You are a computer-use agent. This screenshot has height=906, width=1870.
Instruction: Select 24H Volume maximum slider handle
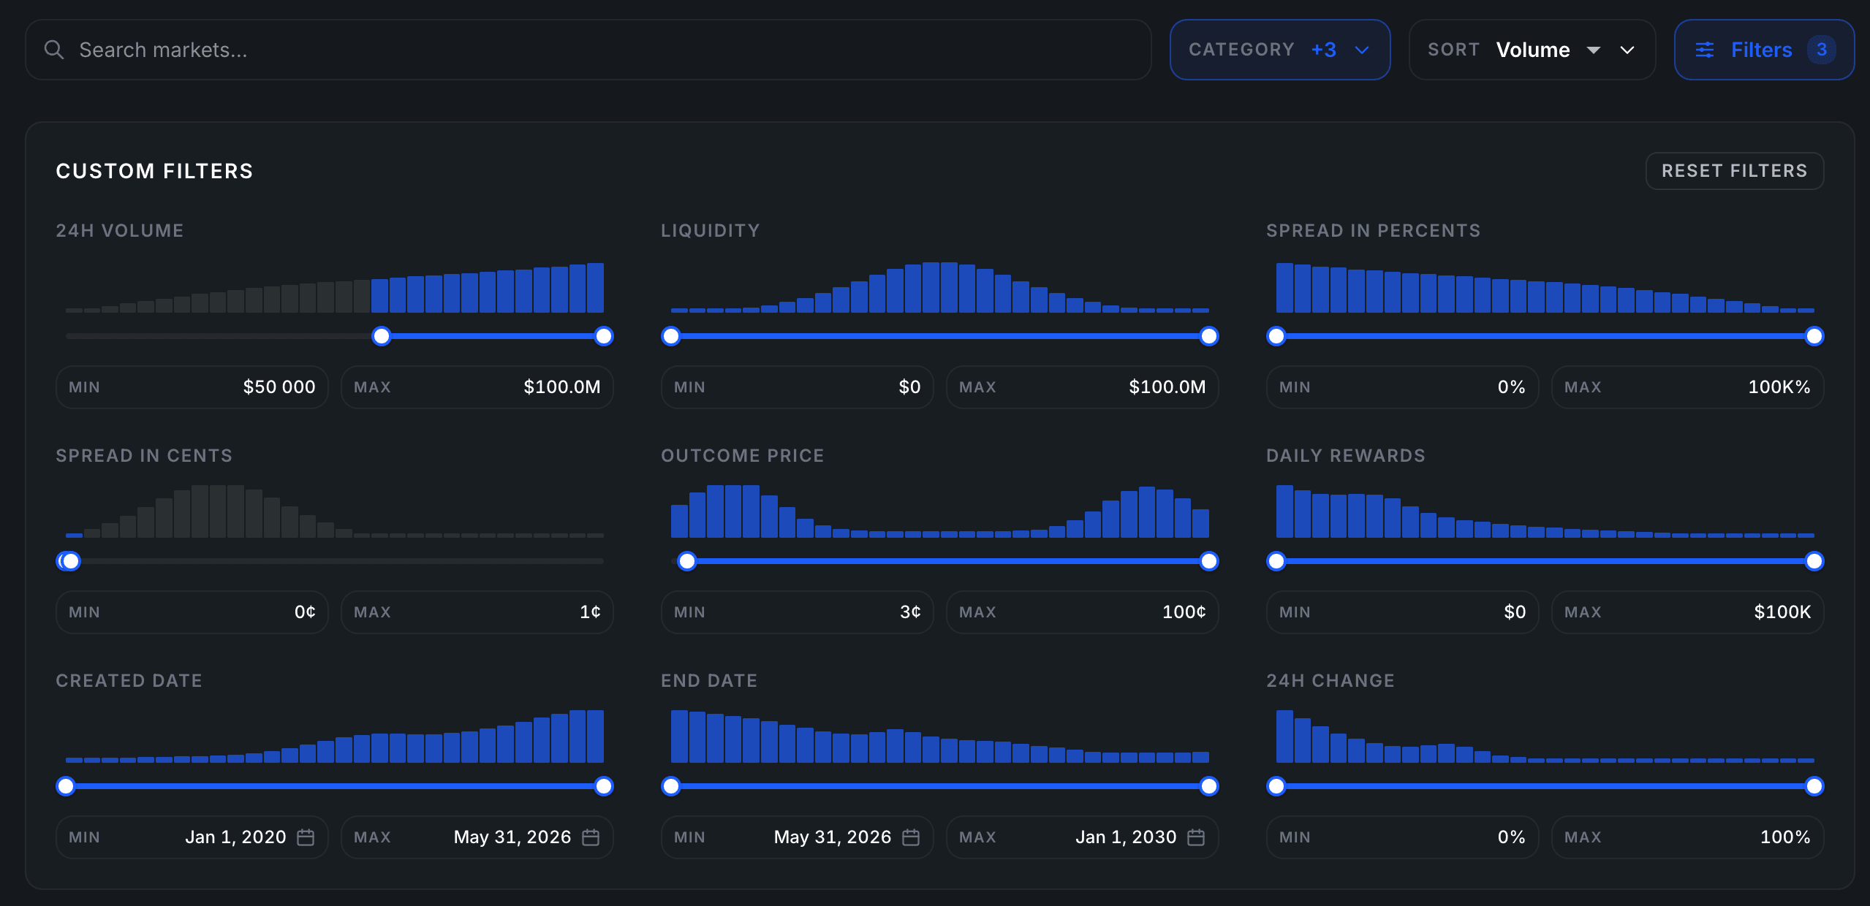click(604, 336)
